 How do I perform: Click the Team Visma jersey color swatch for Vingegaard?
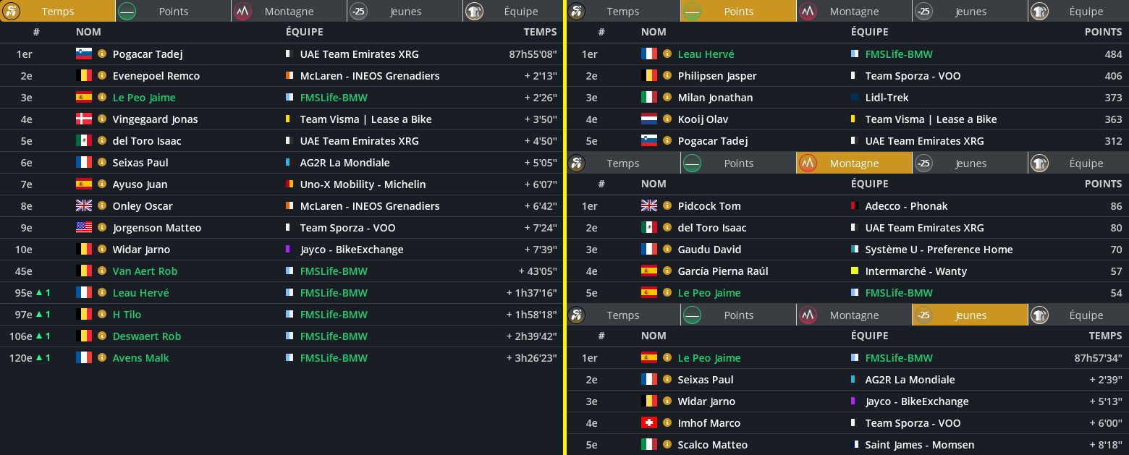[289, 119]
